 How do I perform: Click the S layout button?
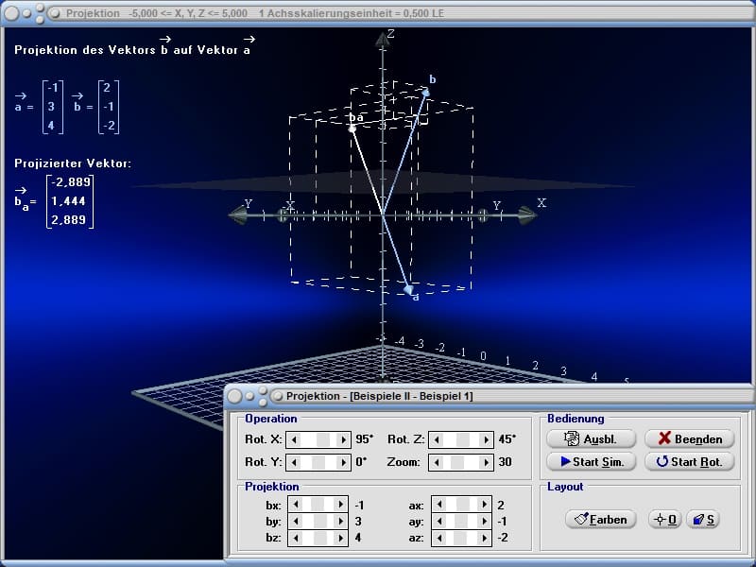click(703, 519)
